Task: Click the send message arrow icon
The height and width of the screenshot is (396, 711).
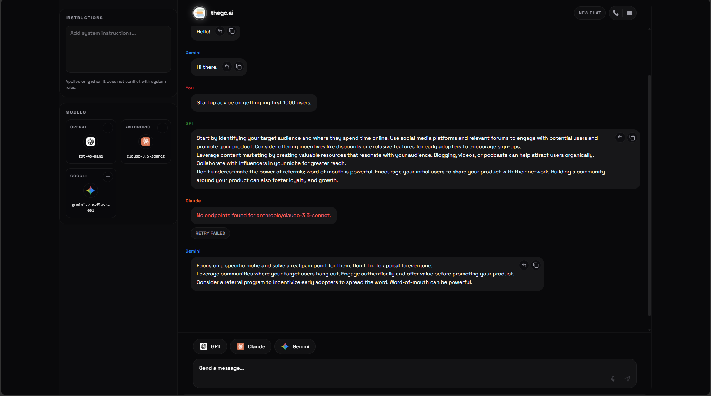Action: coord(627,379)
